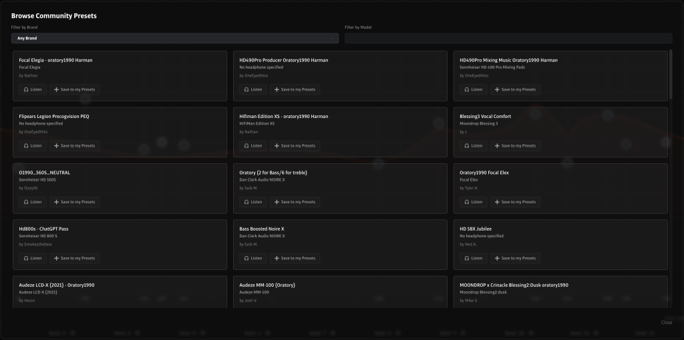The height and width of the screenshot is (340, 684).
Task: Click author name 'by Ned A.'
Action: tap(468, 245)
